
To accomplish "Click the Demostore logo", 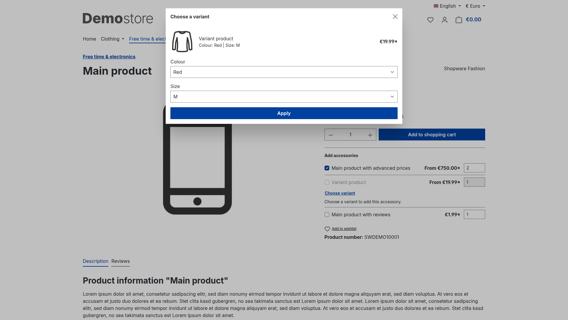I will click(x=118, y=18).
